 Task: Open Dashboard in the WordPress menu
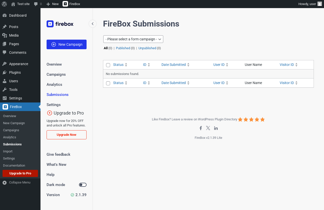click(20, 15)
